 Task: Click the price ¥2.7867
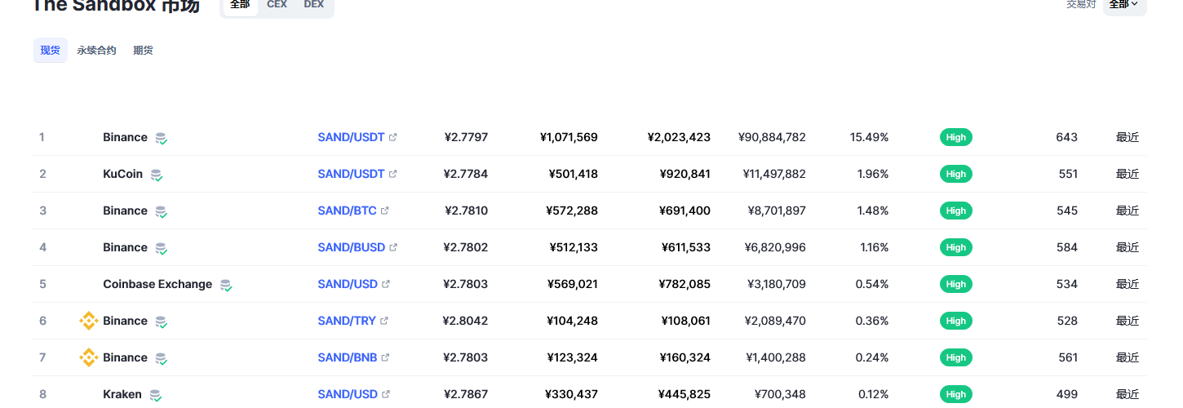[466, 394]
